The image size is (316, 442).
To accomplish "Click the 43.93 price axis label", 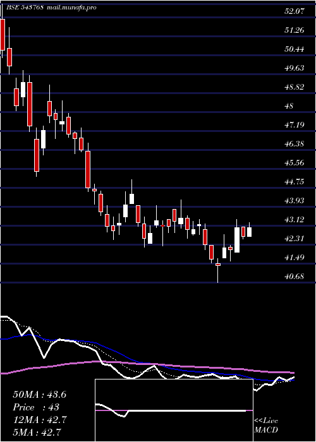I will pos(295,201).
